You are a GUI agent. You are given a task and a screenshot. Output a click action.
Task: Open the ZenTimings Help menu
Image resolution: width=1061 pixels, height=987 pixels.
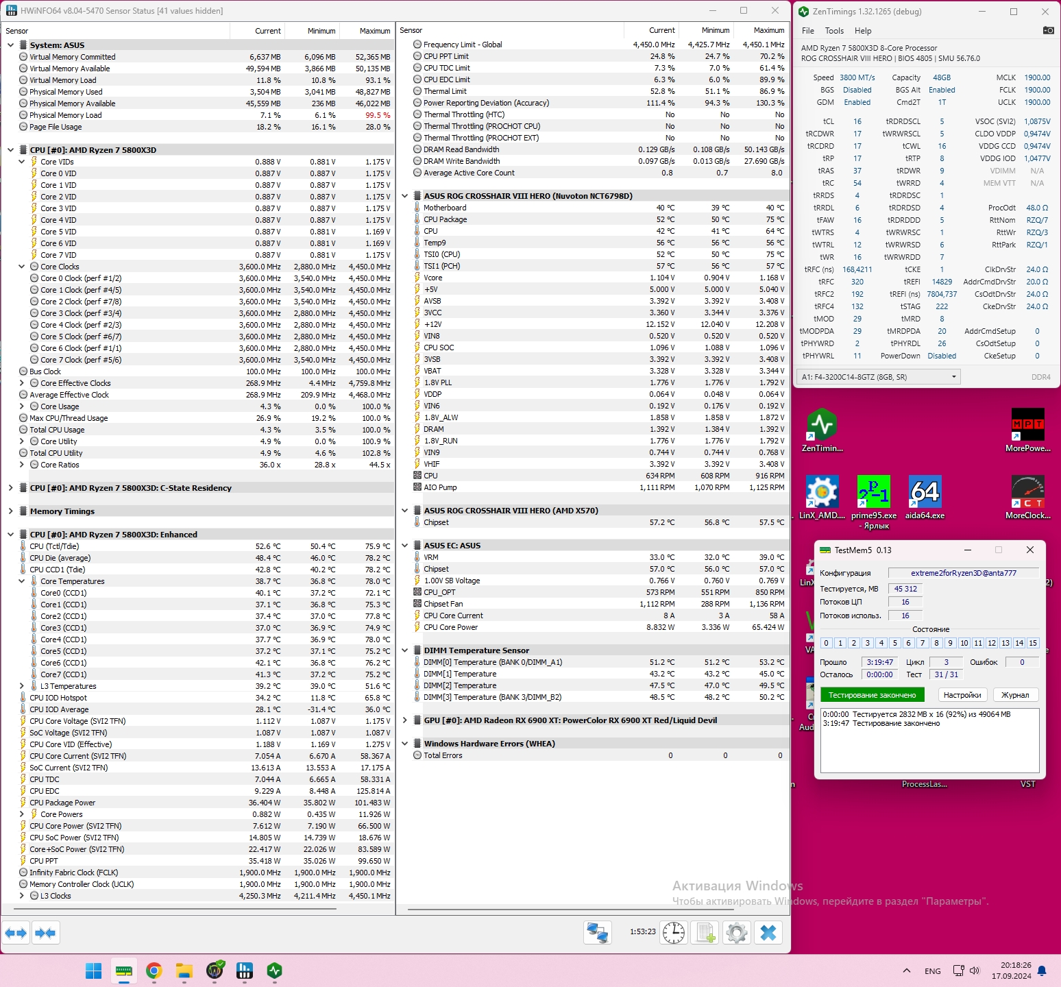point(863,31)
